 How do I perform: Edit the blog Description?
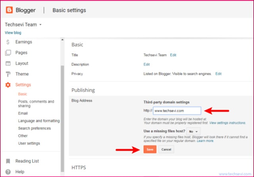[x=146, y=64]
